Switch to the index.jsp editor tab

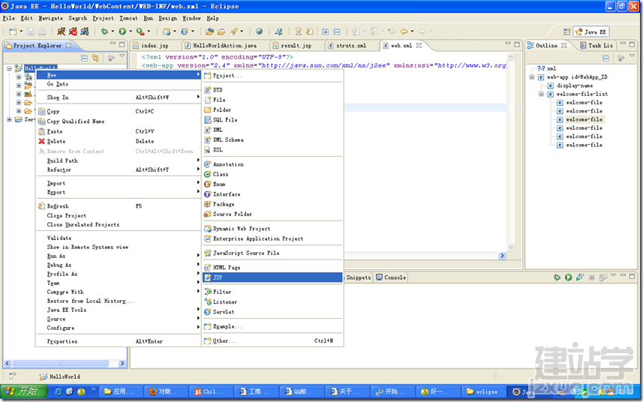click(x=155, y=46)
